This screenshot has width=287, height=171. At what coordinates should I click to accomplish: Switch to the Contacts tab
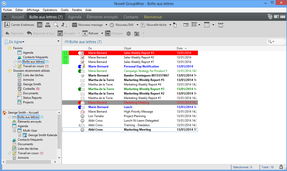[x=131, y=17]
